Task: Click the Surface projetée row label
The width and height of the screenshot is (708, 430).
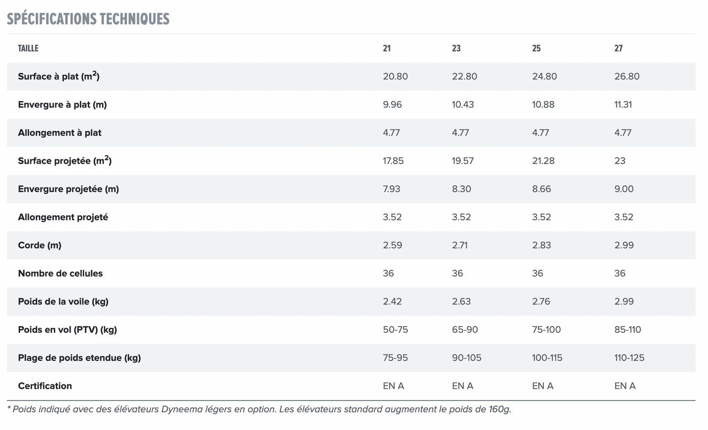Action: pyautogui.click(x=65, y=161)
